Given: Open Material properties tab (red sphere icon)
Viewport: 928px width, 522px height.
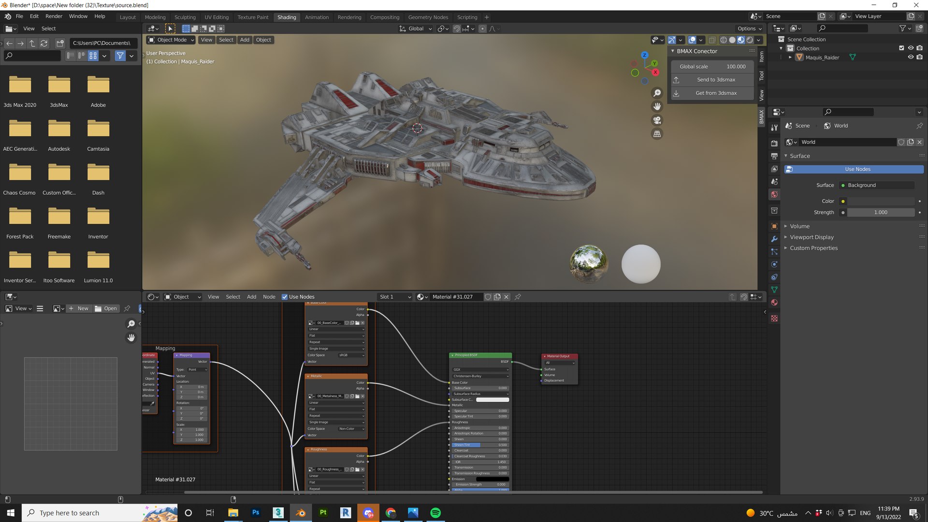Looking at the screenshot, I should pos(774,303).
